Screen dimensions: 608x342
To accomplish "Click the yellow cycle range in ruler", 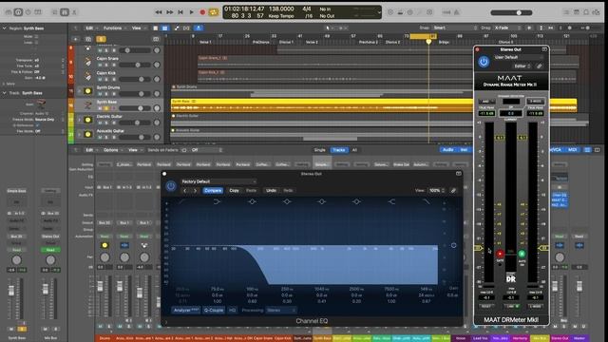I will pos(423,36).
